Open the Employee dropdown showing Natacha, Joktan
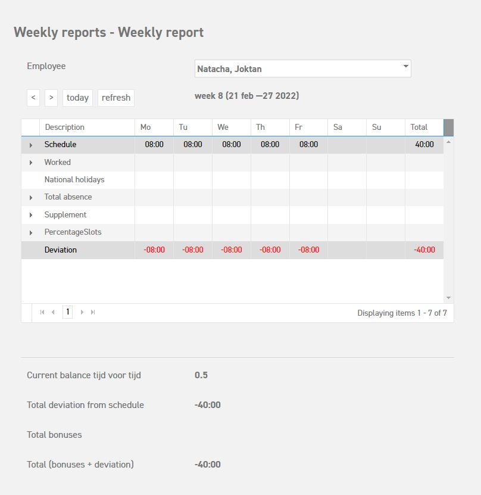The image size is (481, 495). (303, 69)
